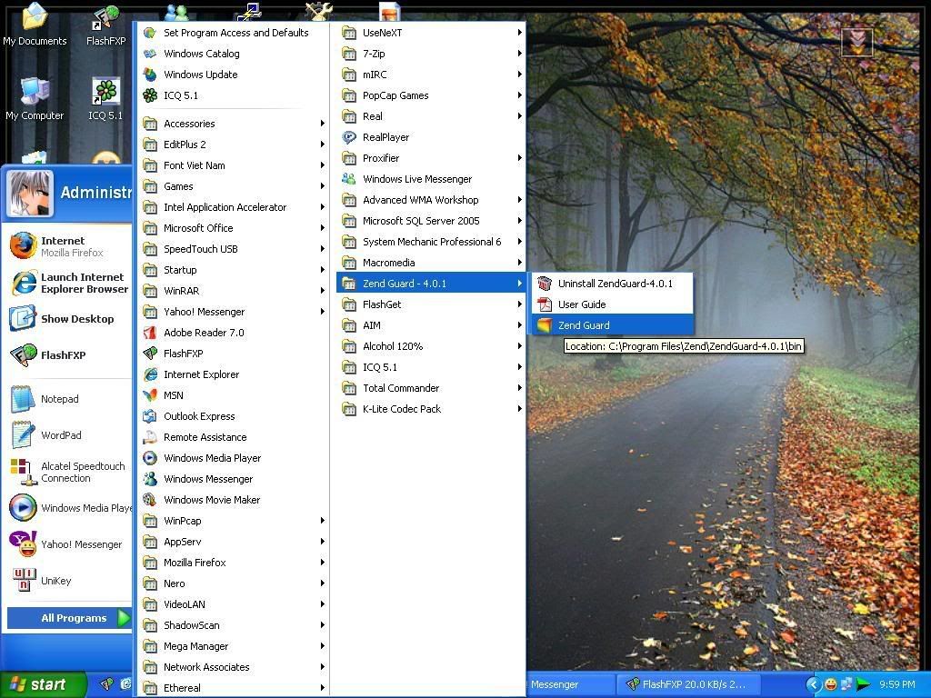Open the Startup program folder
The width and height of the screenshot is (931, 698).
pyautogui.click(x=234, y=270)
